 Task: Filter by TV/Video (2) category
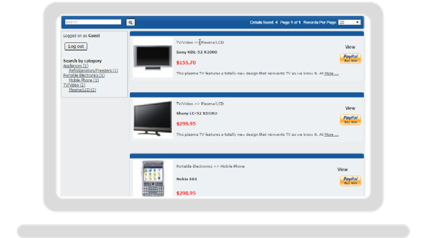74,85
